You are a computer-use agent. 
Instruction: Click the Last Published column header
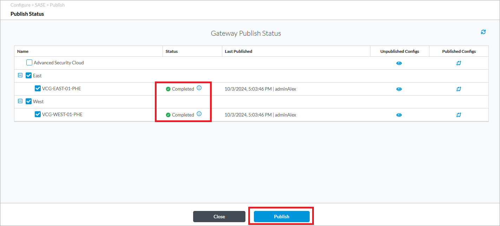tap(238, 51)
